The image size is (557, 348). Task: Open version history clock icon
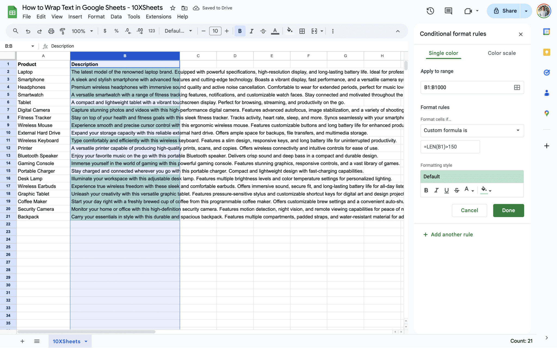pyautogui.click(x=430, y=11)
